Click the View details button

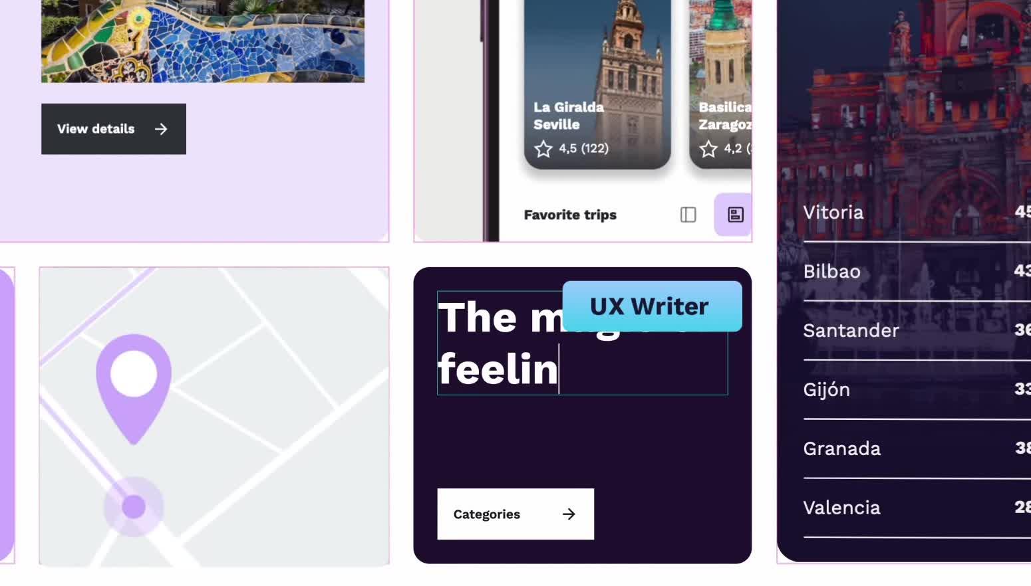[114, 129]
